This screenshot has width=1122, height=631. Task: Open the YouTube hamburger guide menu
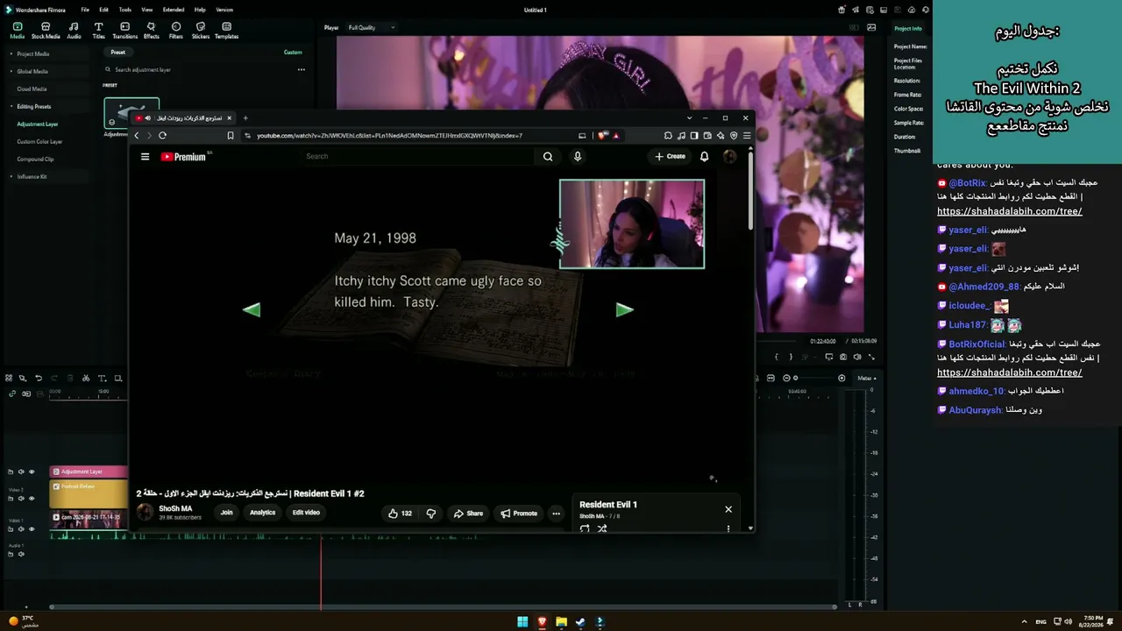(x=145, y=157)
